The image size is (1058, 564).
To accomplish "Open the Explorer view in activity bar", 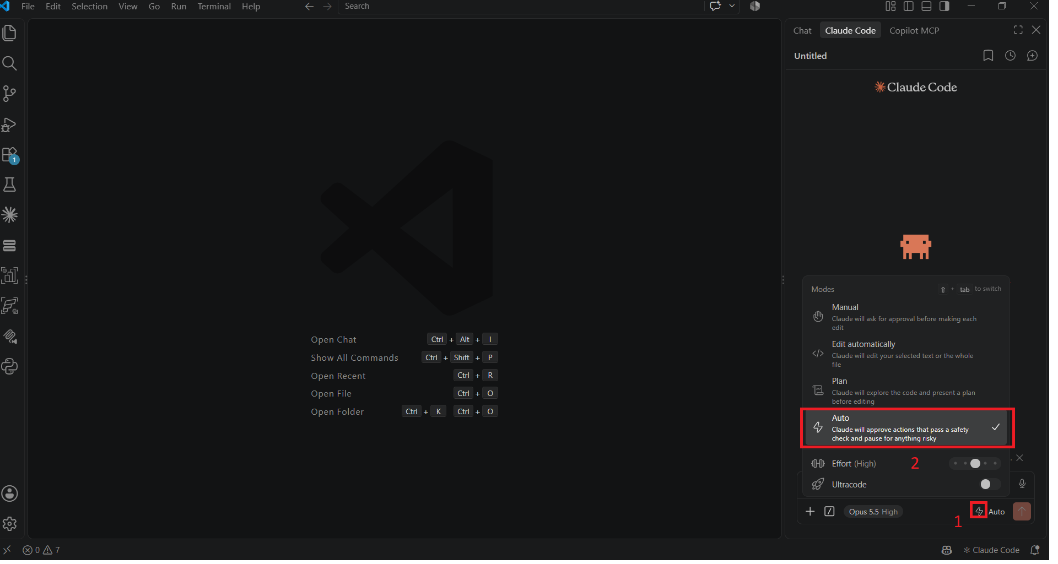I will (x=9, y=33).
